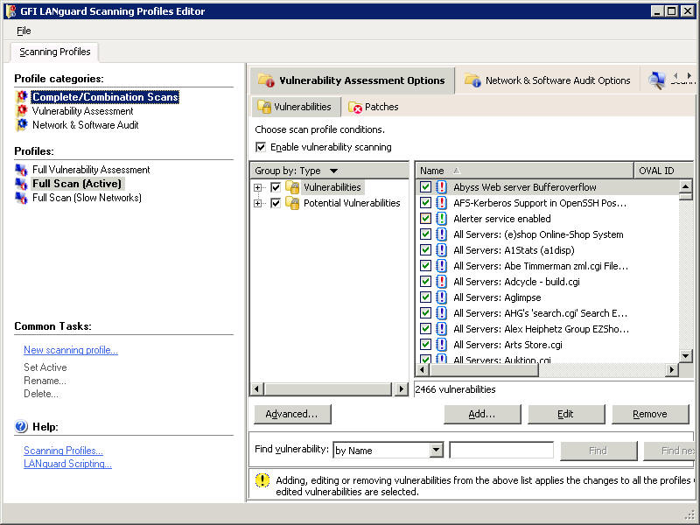
Task: Switch to Vulnerability Assessment Options tab
Action: 353,80
